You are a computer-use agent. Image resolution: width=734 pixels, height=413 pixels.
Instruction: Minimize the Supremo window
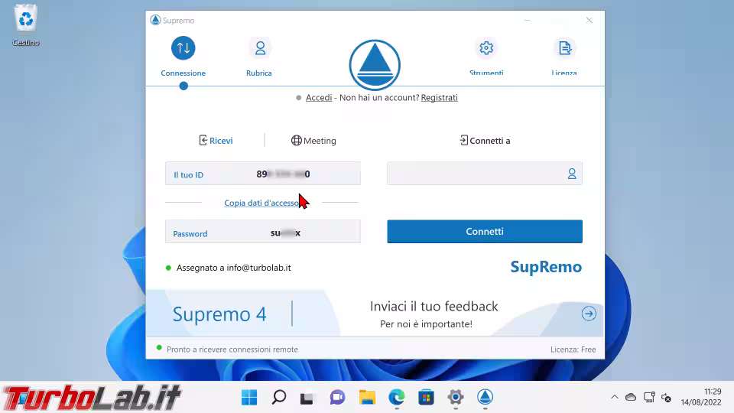coord(527,20)
